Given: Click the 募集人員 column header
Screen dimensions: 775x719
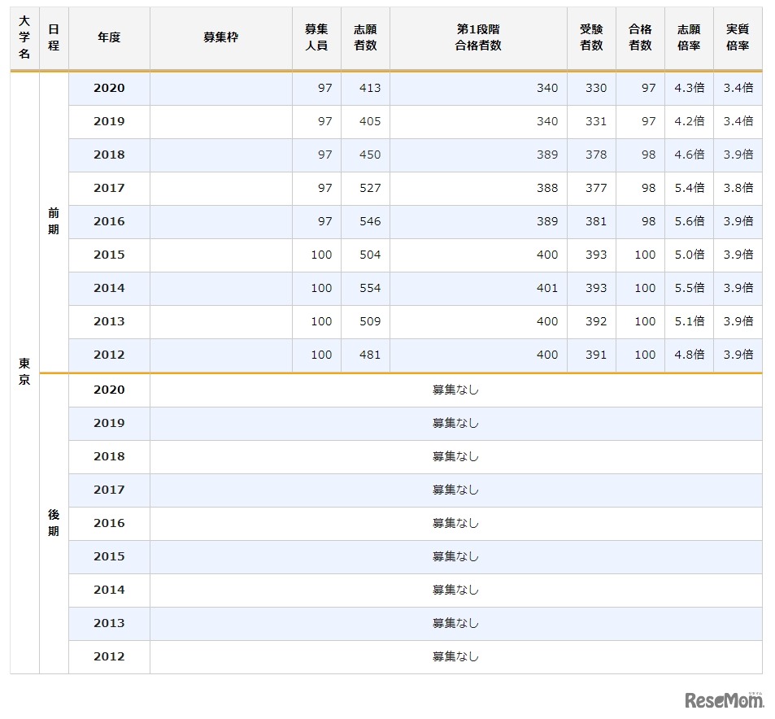Looking at the screenshot, I should coord(316,38).
